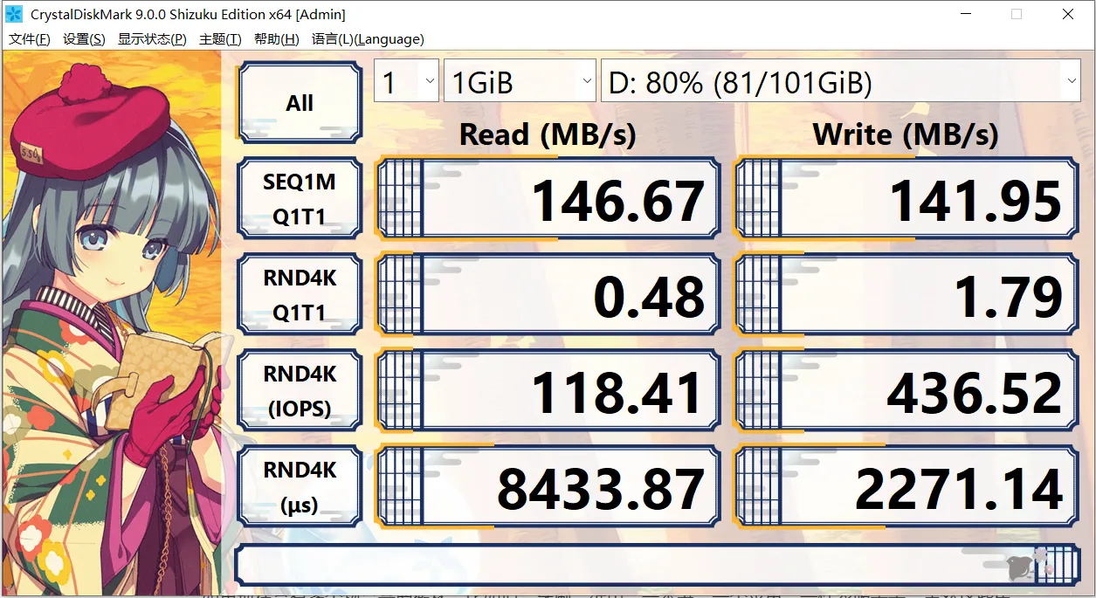
Task: Run the RND4K (μs) latency test
Action: coord(300,487)
